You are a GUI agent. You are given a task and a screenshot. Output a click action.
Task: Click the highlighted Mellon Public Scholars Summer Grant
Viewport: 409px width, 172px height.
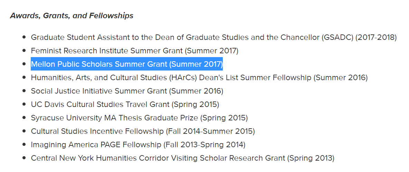click(x=127, y=64)
